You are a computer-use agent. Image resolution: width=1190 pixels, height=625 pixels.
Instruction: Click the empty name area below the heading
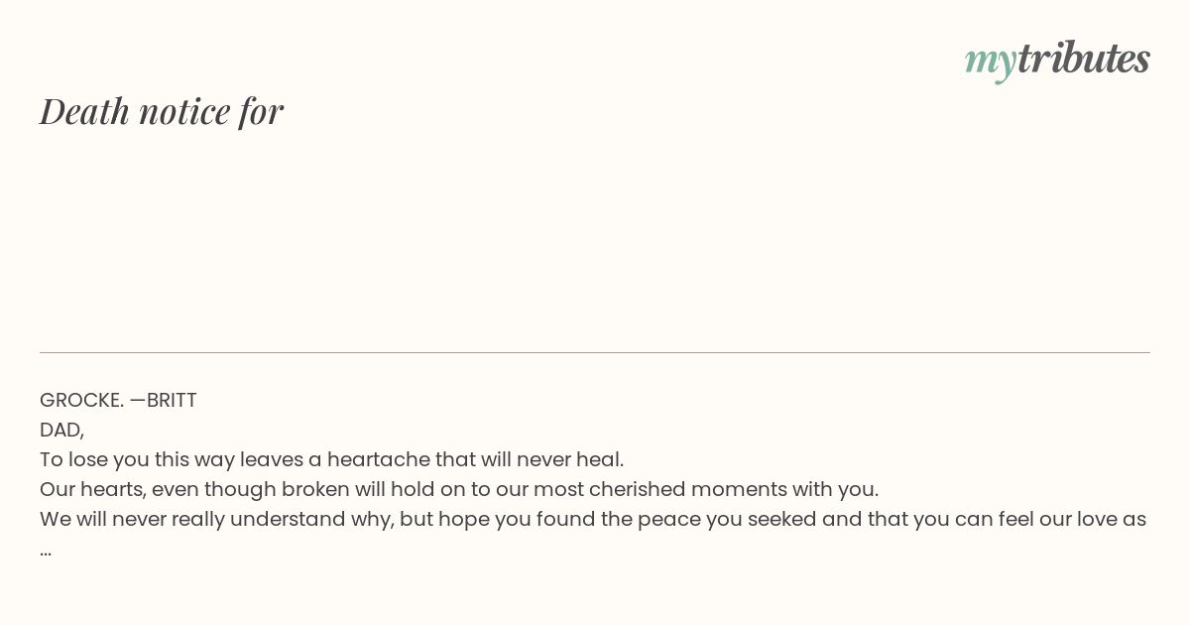pos(595,238)
